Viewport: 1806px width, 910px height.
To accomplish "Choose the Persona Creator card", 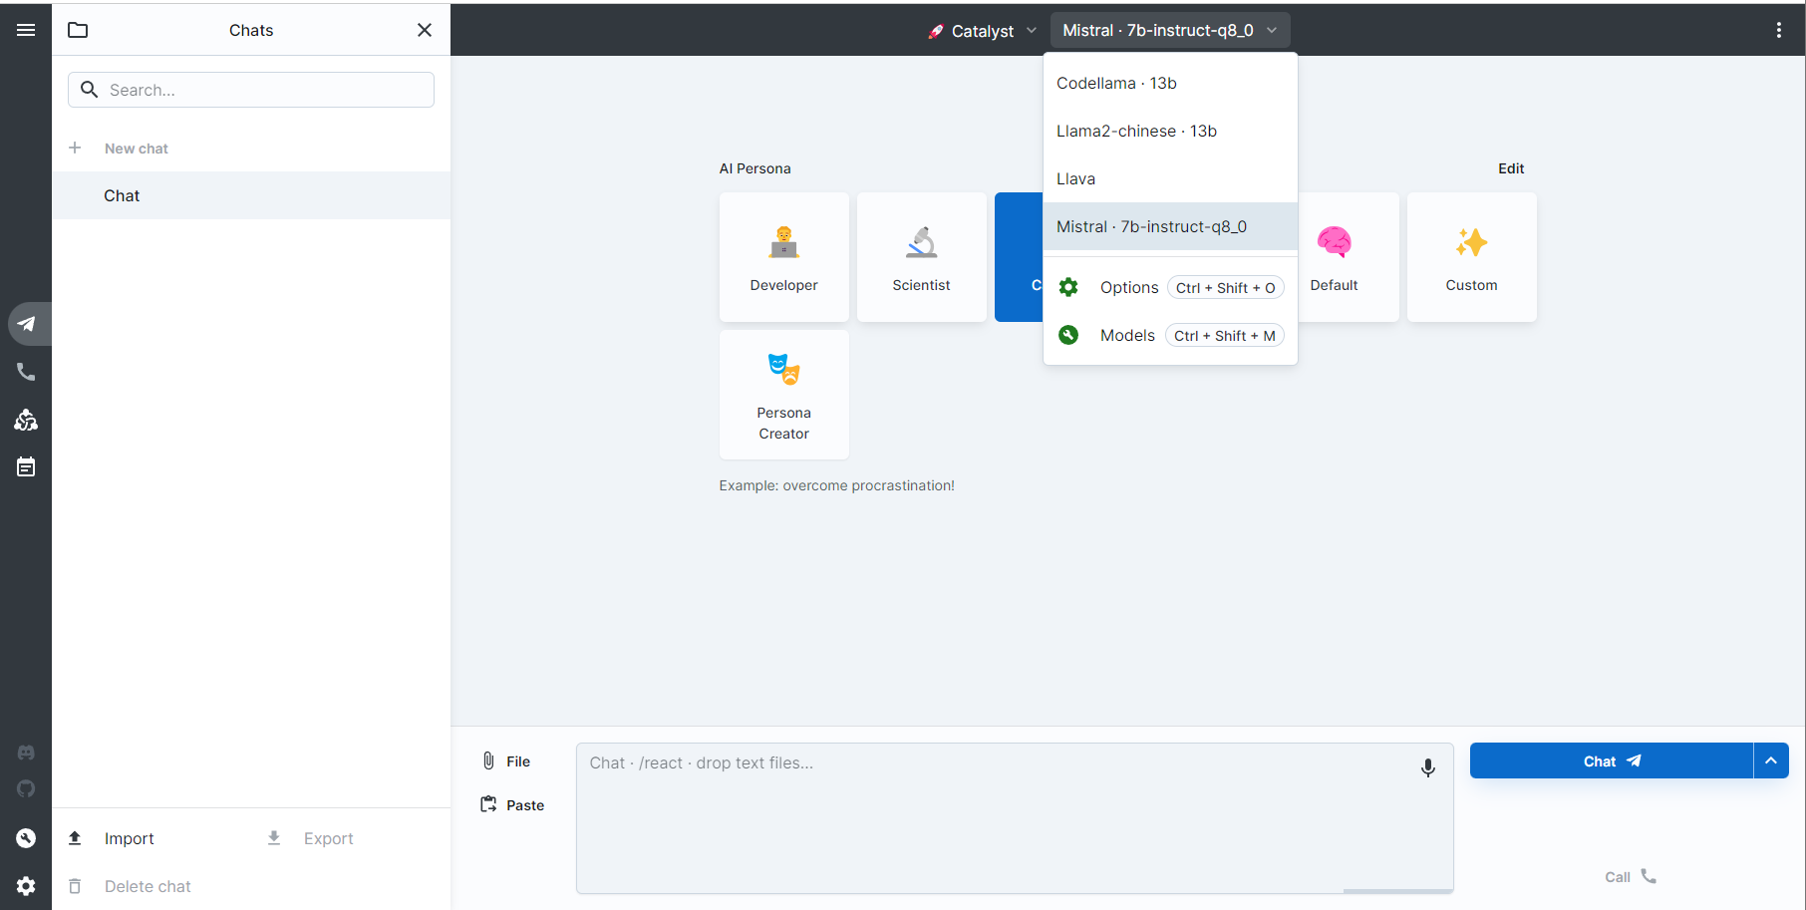I will [x=784, y=395].
